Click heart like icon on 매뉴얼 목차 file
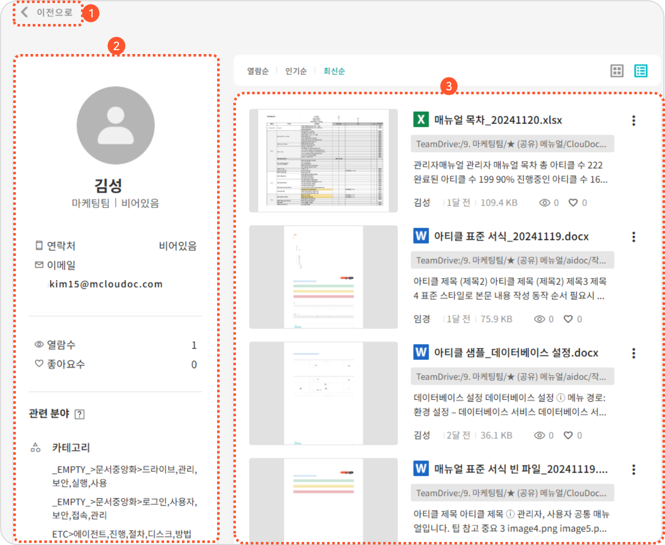This screenshot has width=665, height=545. tap(573, 203)
